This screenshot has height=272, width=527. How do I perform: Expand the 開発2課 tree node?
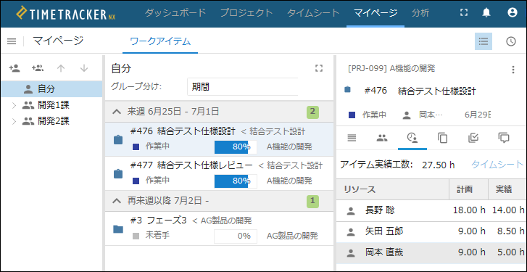(x=14, y=121)
